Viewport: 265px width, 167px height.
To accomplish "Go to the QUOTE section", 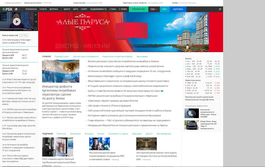I will tap(67, 9).
